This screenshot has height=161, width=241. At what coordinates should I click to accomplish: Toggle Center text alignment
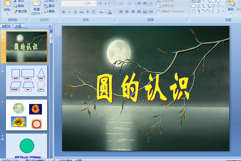click(127, 12)
